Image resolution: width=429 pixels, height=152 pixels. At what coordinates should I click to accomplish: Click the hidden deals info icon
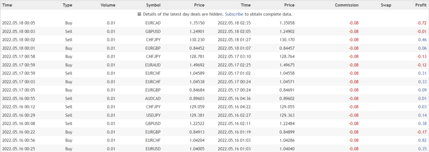(x=139, y=14)
